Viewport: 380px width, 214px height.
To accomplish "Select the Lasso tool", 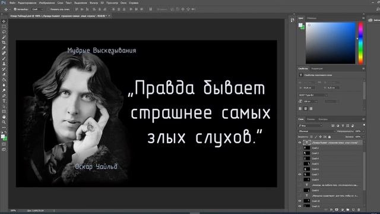I will (x=4, y=32).
